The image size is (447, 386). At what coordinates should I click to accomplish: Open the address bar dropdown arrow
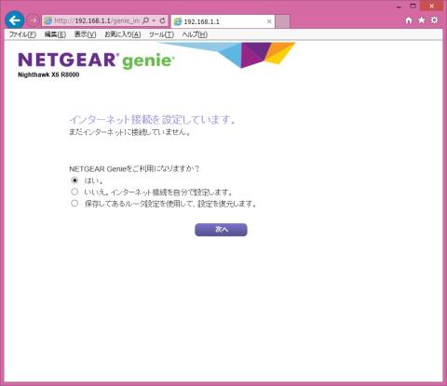(x=154, y=20)
